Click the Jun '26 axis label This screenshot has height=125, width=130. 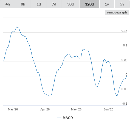click(x=108, y=109)
